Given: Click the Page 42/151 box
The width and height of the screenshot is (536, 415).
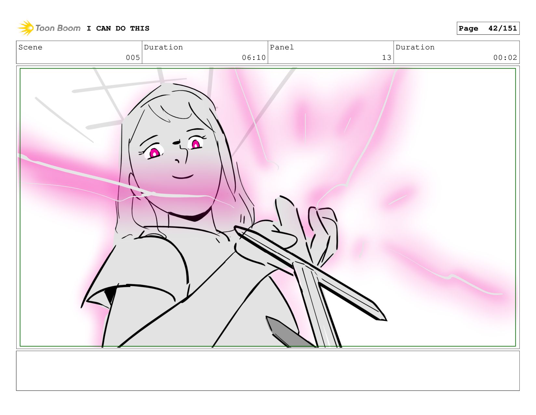Looking at the screenshot, I should pos(488,28).
